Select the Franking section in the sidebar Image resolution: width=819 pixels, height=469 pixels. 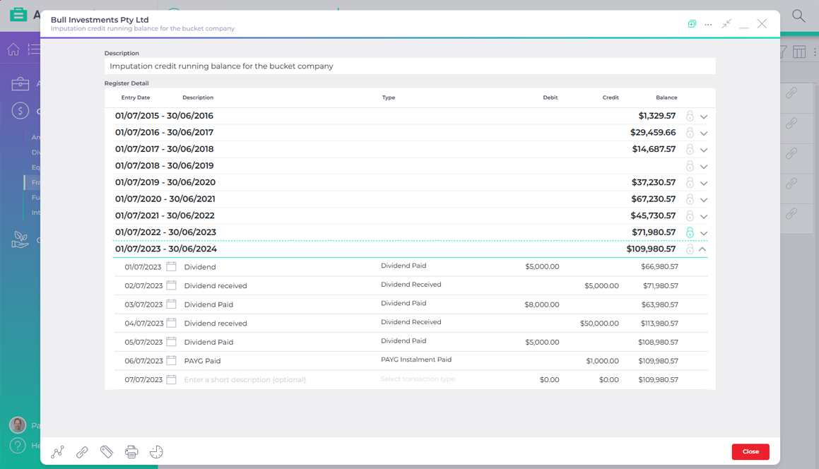[39, 182]
